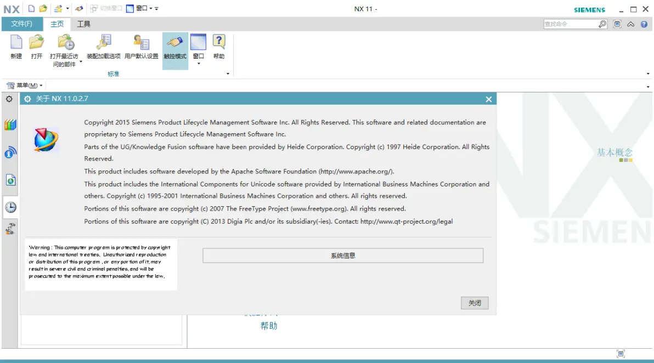Open the History clock resource tab

pyautogui.click(x=10, y=207)
